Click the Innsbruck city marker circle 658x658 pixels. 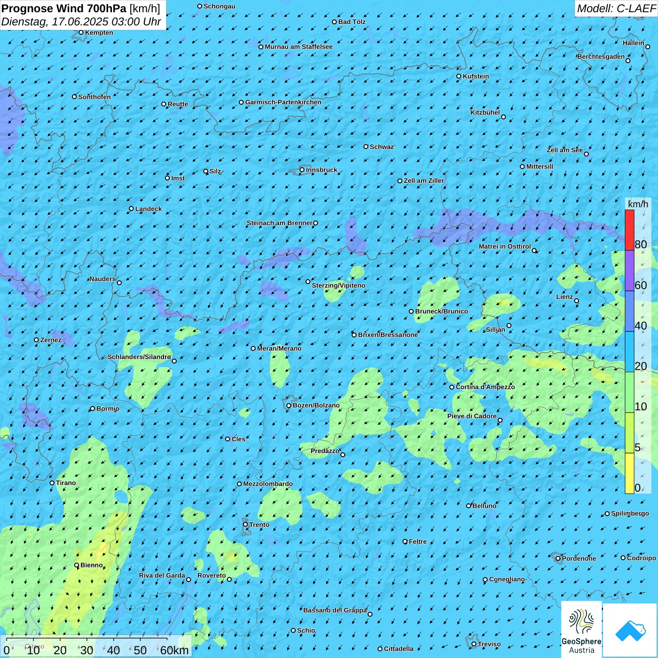tap(302, 170)
